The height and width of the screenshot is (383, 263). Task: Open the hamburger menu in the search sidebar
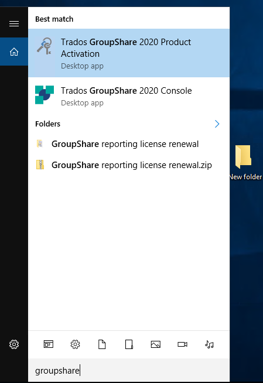tap(14, 23)
